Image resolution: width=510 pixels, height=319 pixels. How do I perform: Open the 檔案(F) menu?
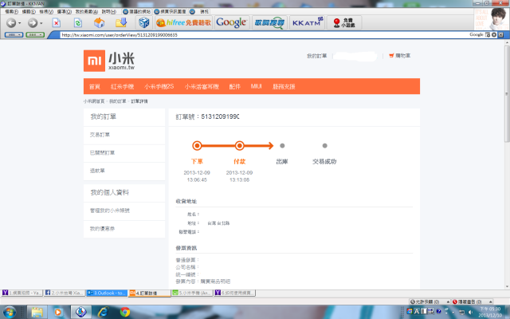(x=11, y=11)
